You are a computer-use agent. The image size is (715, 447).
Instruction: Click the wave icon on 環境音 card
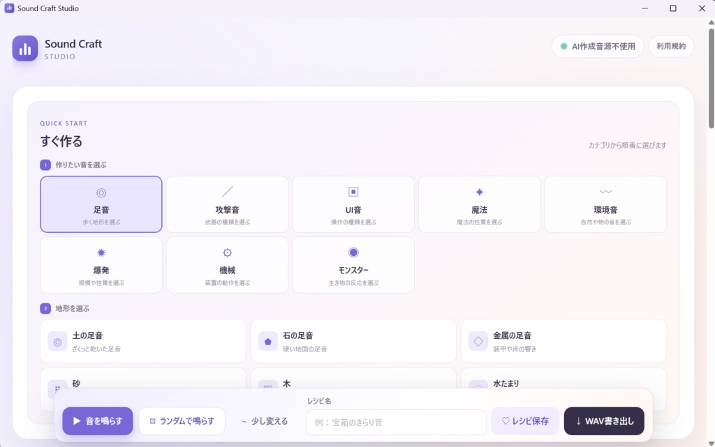605,192
